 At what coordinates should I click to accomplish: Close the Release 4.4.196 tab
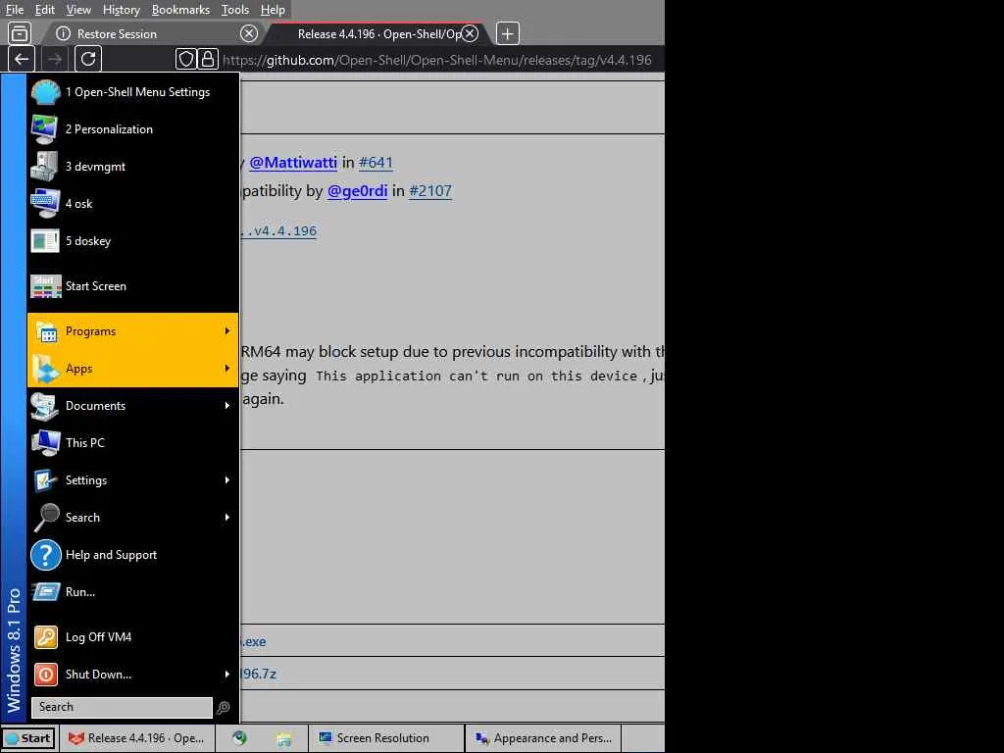tap(470, 33)
